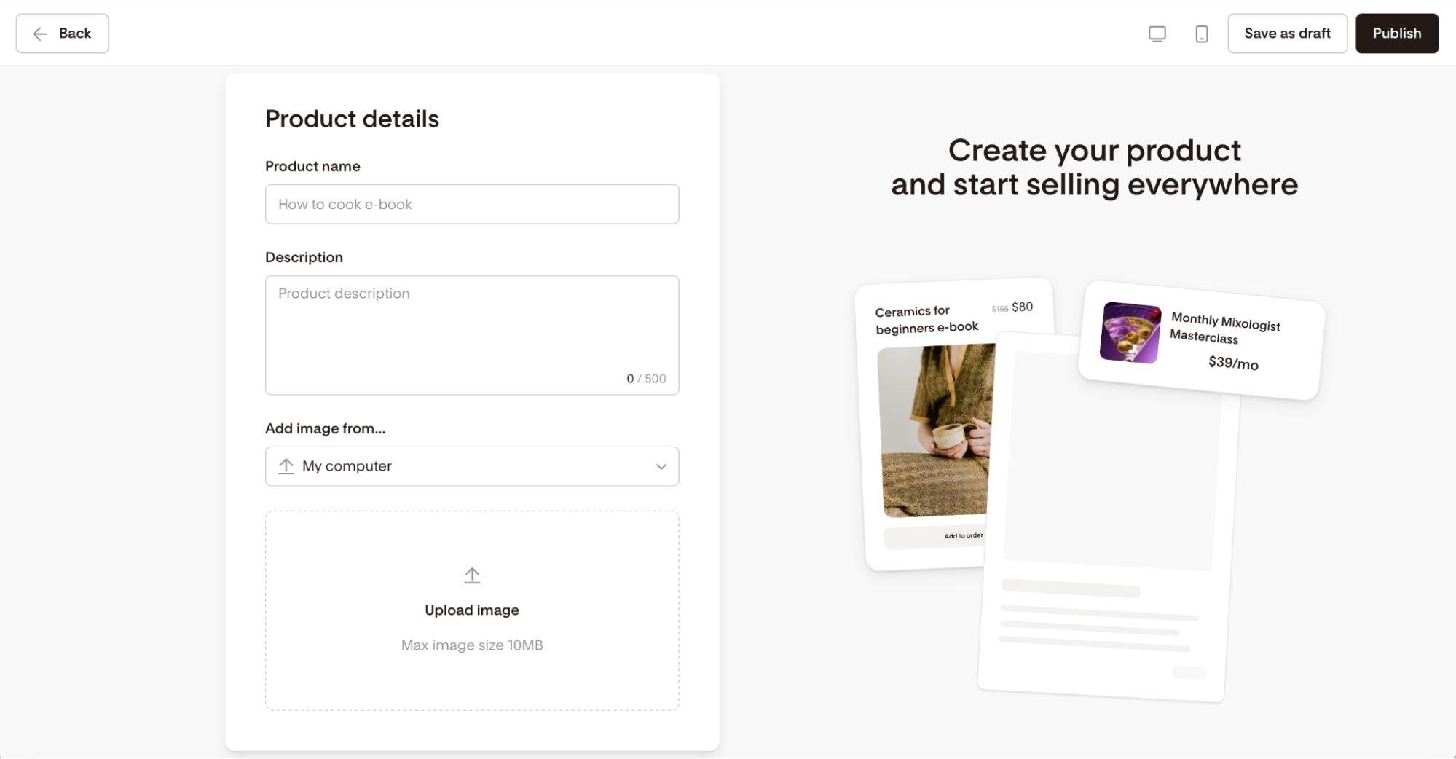The height and width of the screenshot is (759, 1456).
Task: Switch to desktop preview icon
Action: (1157, 34)
